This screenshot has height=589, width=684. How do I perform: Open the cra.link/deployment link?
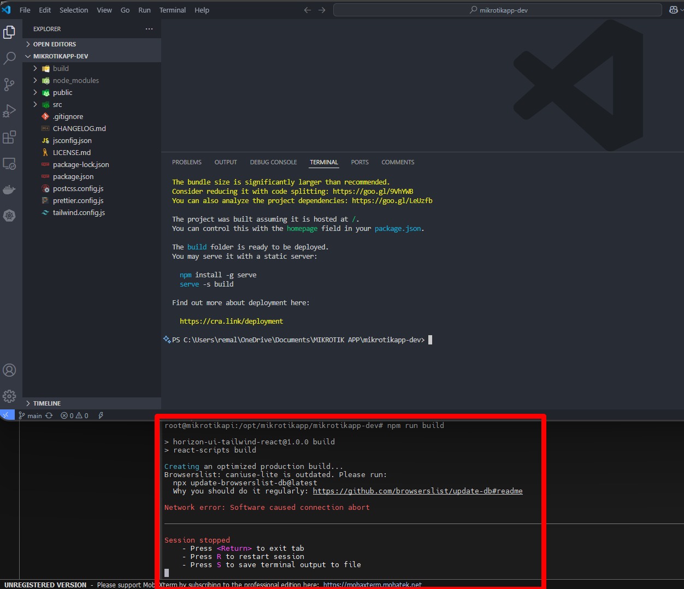pos(232,322)
